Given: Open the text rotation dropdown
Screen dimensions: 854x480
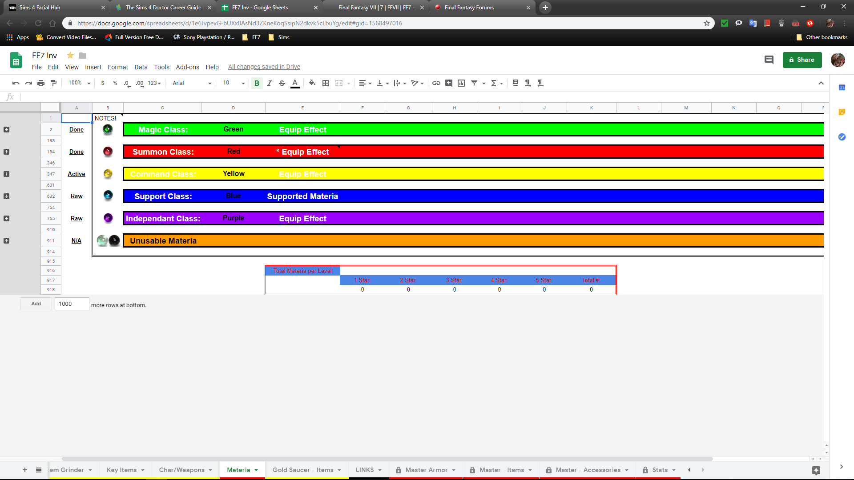Looking at the screenshot, I should (x=417, y=83).
